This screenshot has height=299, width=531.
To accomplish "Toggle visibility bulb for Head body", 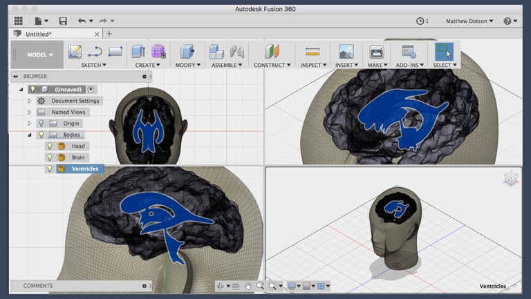I will pos(50,146).
